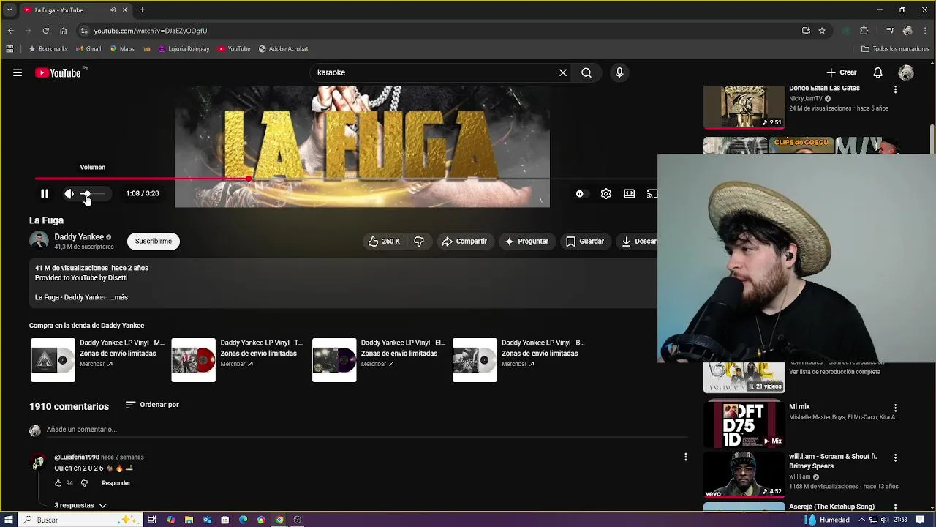This screenshot has width=936, height=527.
Task: Install the app from the address bar icon
Action: (806, 31)
